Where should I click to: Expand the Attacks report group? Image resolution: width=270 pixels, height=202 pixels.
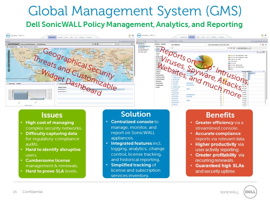click(x=156, y=73)
